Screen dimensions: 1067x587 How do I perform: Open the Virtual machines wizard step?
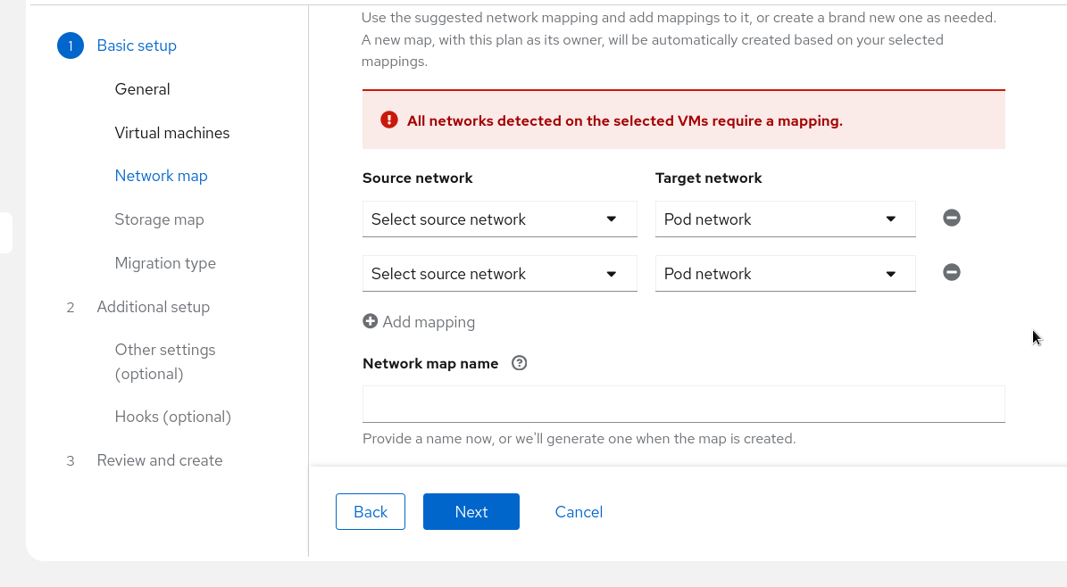(x=172, y=133)
